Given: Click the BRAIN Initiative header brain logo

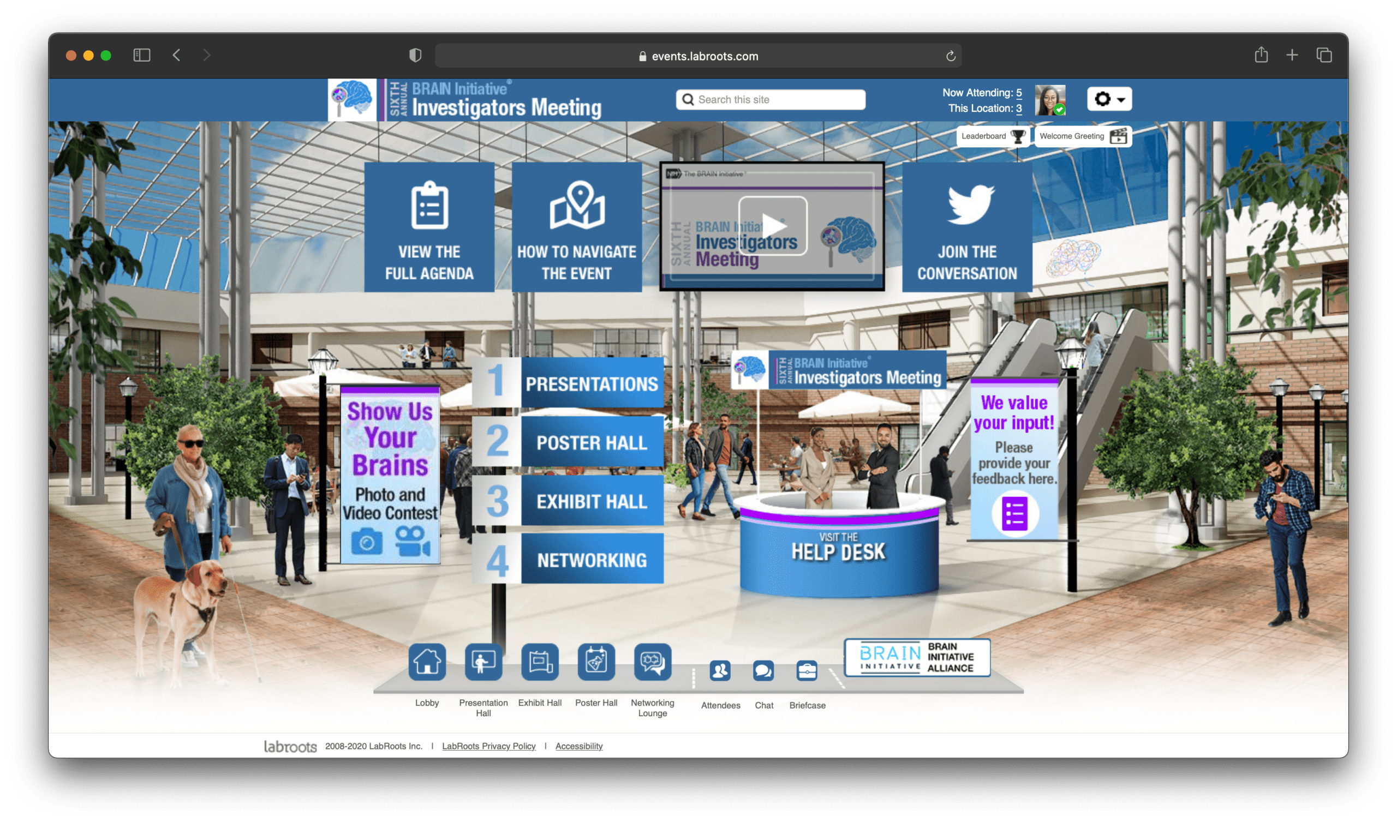Looking at the screenshot, I should point(352,100).
